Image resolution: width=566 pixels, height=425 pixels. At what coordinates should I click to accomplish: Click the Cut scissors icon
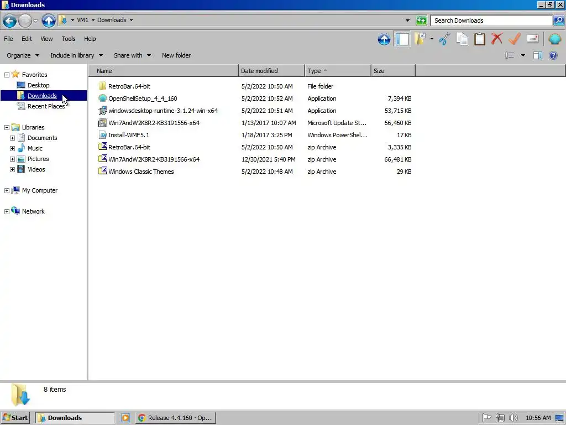tap(444, 39)
